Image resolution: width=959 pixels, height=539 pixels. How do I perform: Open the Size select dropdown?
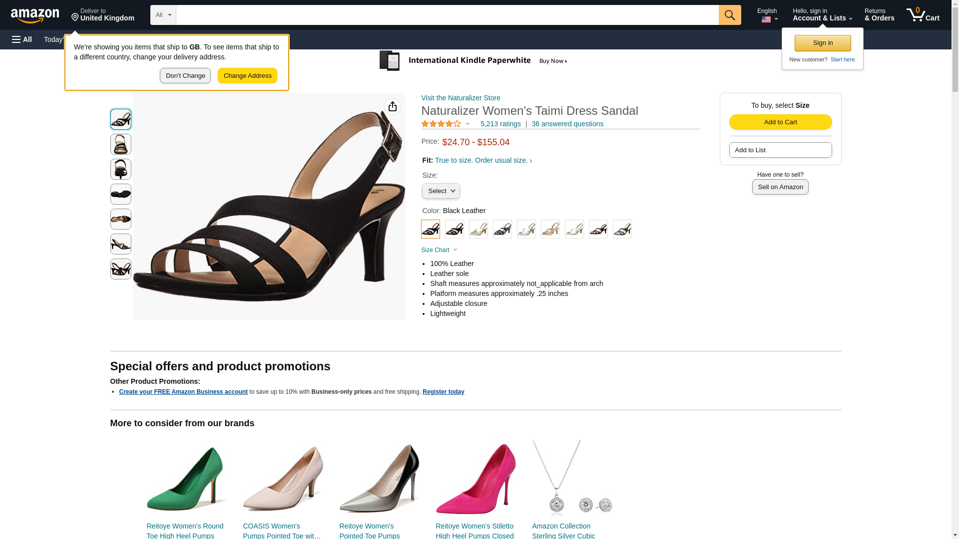[441, 191]
